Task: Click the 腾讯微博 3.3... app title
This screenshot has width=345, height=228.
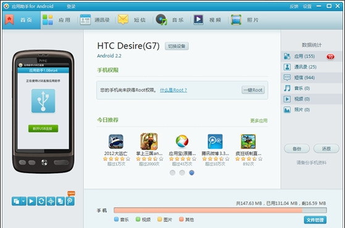Action: (215, 153)
